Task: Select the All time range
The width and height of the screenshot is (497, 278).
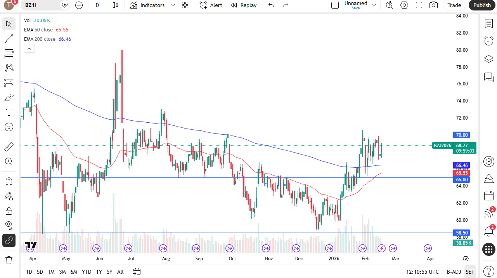Action: [x=120, y=272]
